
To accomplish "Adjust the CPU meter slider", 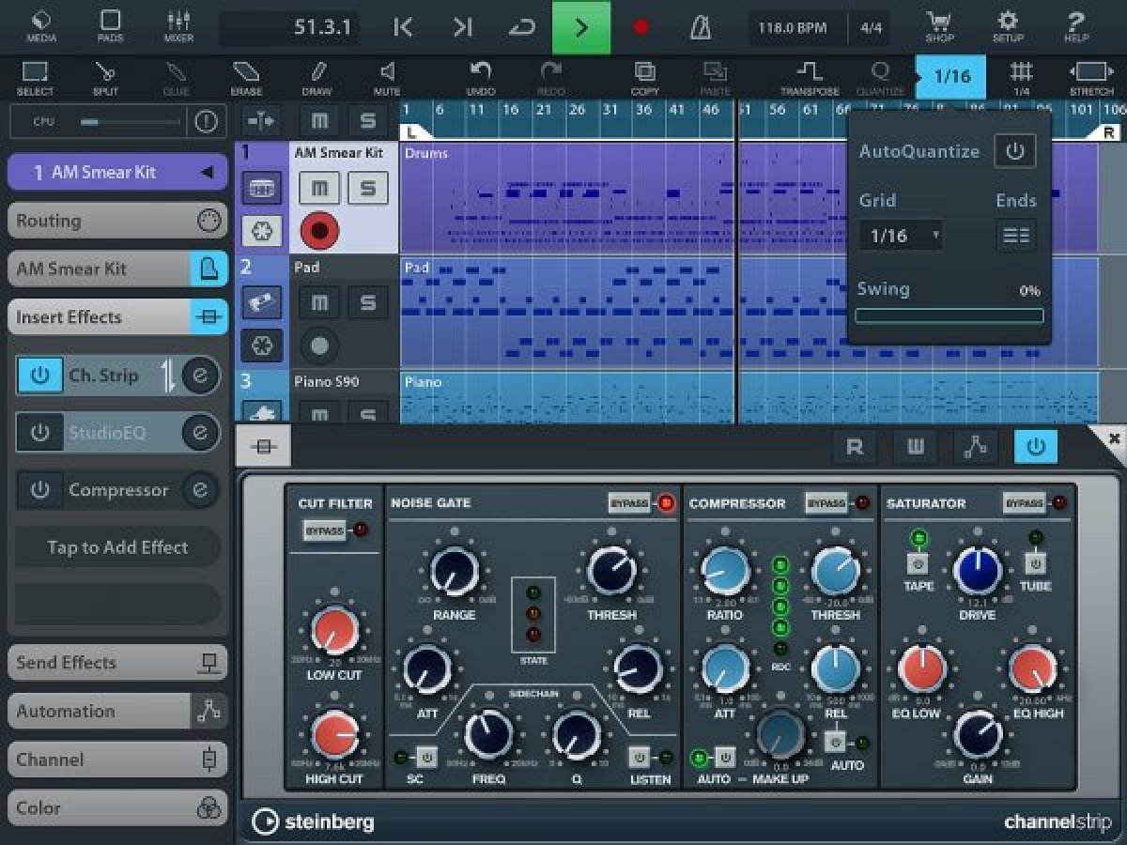I will coord(130,122).
